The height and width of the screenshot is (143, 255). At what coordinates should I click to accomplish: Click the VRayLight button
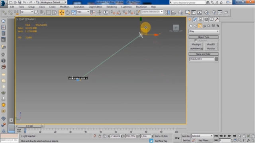coord(196,44)
